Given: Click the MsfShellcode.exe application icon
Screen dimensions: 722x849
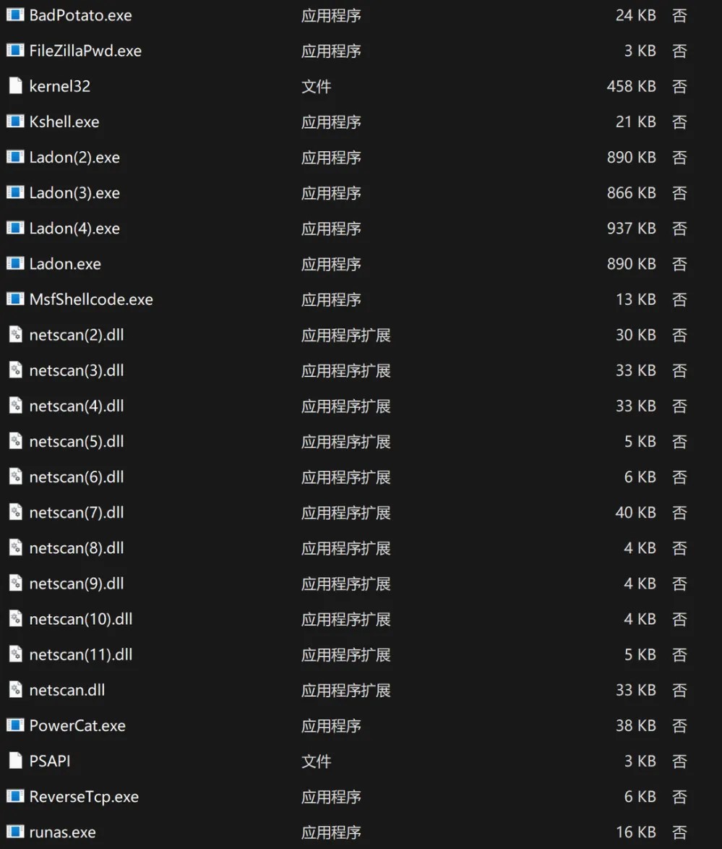Looking at the screenshot, I should point(15,299).
